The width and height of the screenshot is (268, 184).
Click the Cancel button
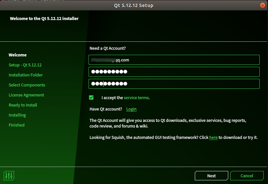coord(247,176)
